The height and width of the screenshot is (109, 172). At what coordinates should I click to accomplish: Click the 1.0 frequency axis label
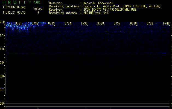tap(2, 49)
